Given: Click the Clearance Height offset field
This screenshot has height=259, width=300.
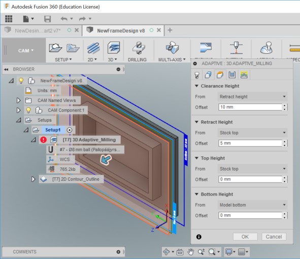Looking at the screenshot, I should pyautogui.click(x=250, y=107).
